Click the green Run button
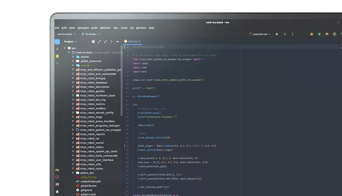The width and height of the screenshot is (342, 196). (277, 34)
